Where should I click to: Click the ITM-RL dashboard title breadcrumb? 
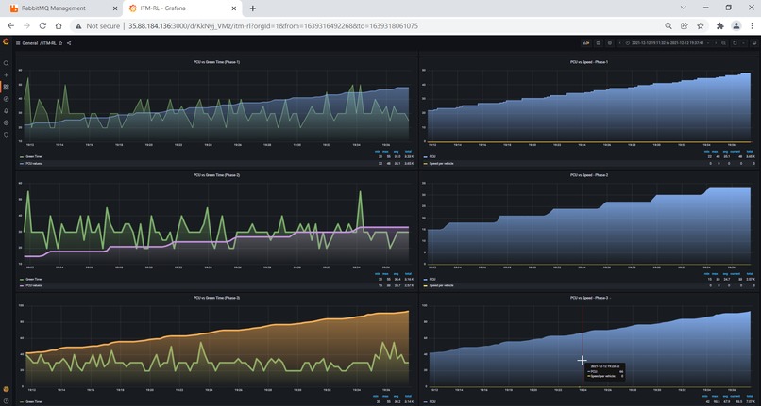coord(49,43)
